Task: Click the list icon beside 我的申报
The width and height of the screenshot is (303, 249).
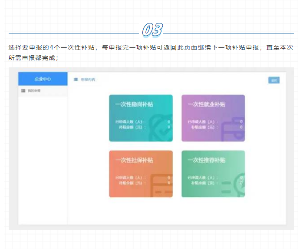Action: click(23, 90)
